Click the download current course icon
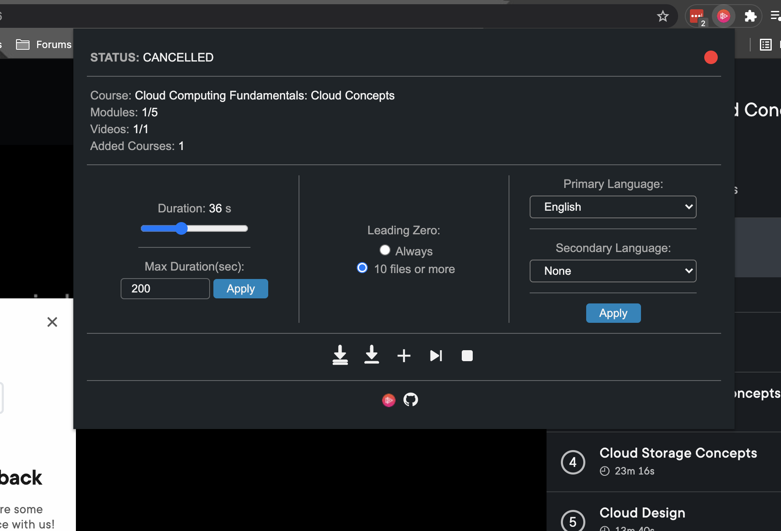 coord(372,354)
